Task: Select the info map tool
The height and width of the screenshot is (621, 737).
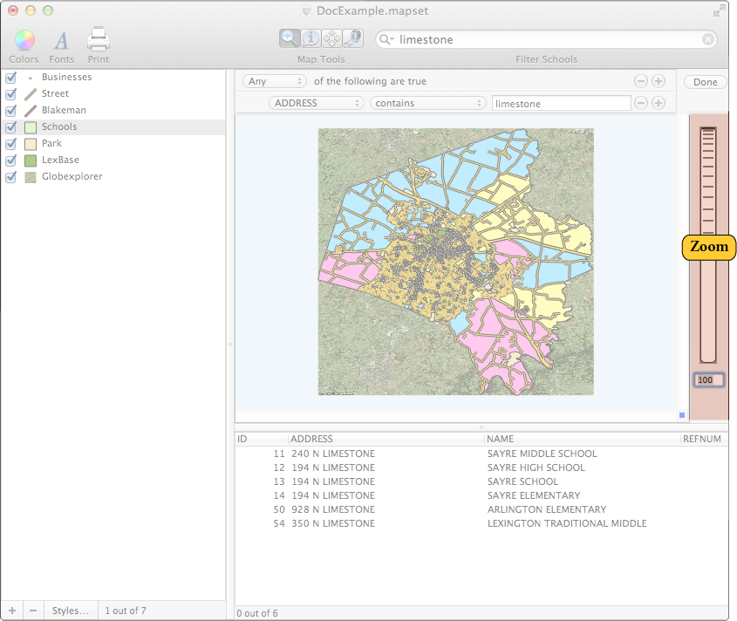Action: tap(310, 38)
